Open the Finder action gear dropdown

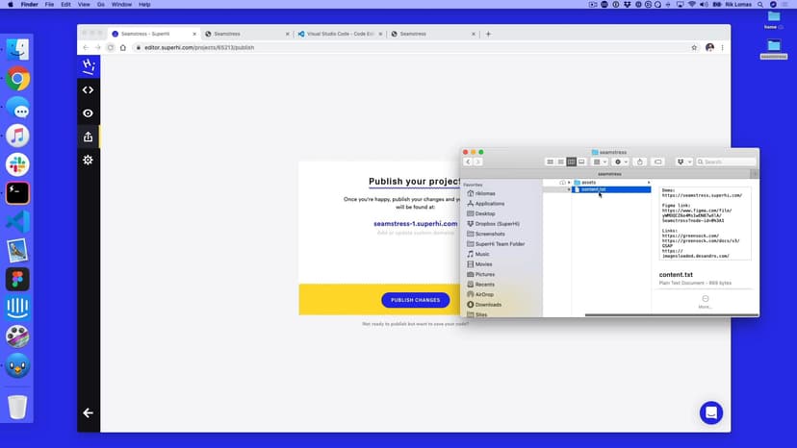[x=620, y=162]
